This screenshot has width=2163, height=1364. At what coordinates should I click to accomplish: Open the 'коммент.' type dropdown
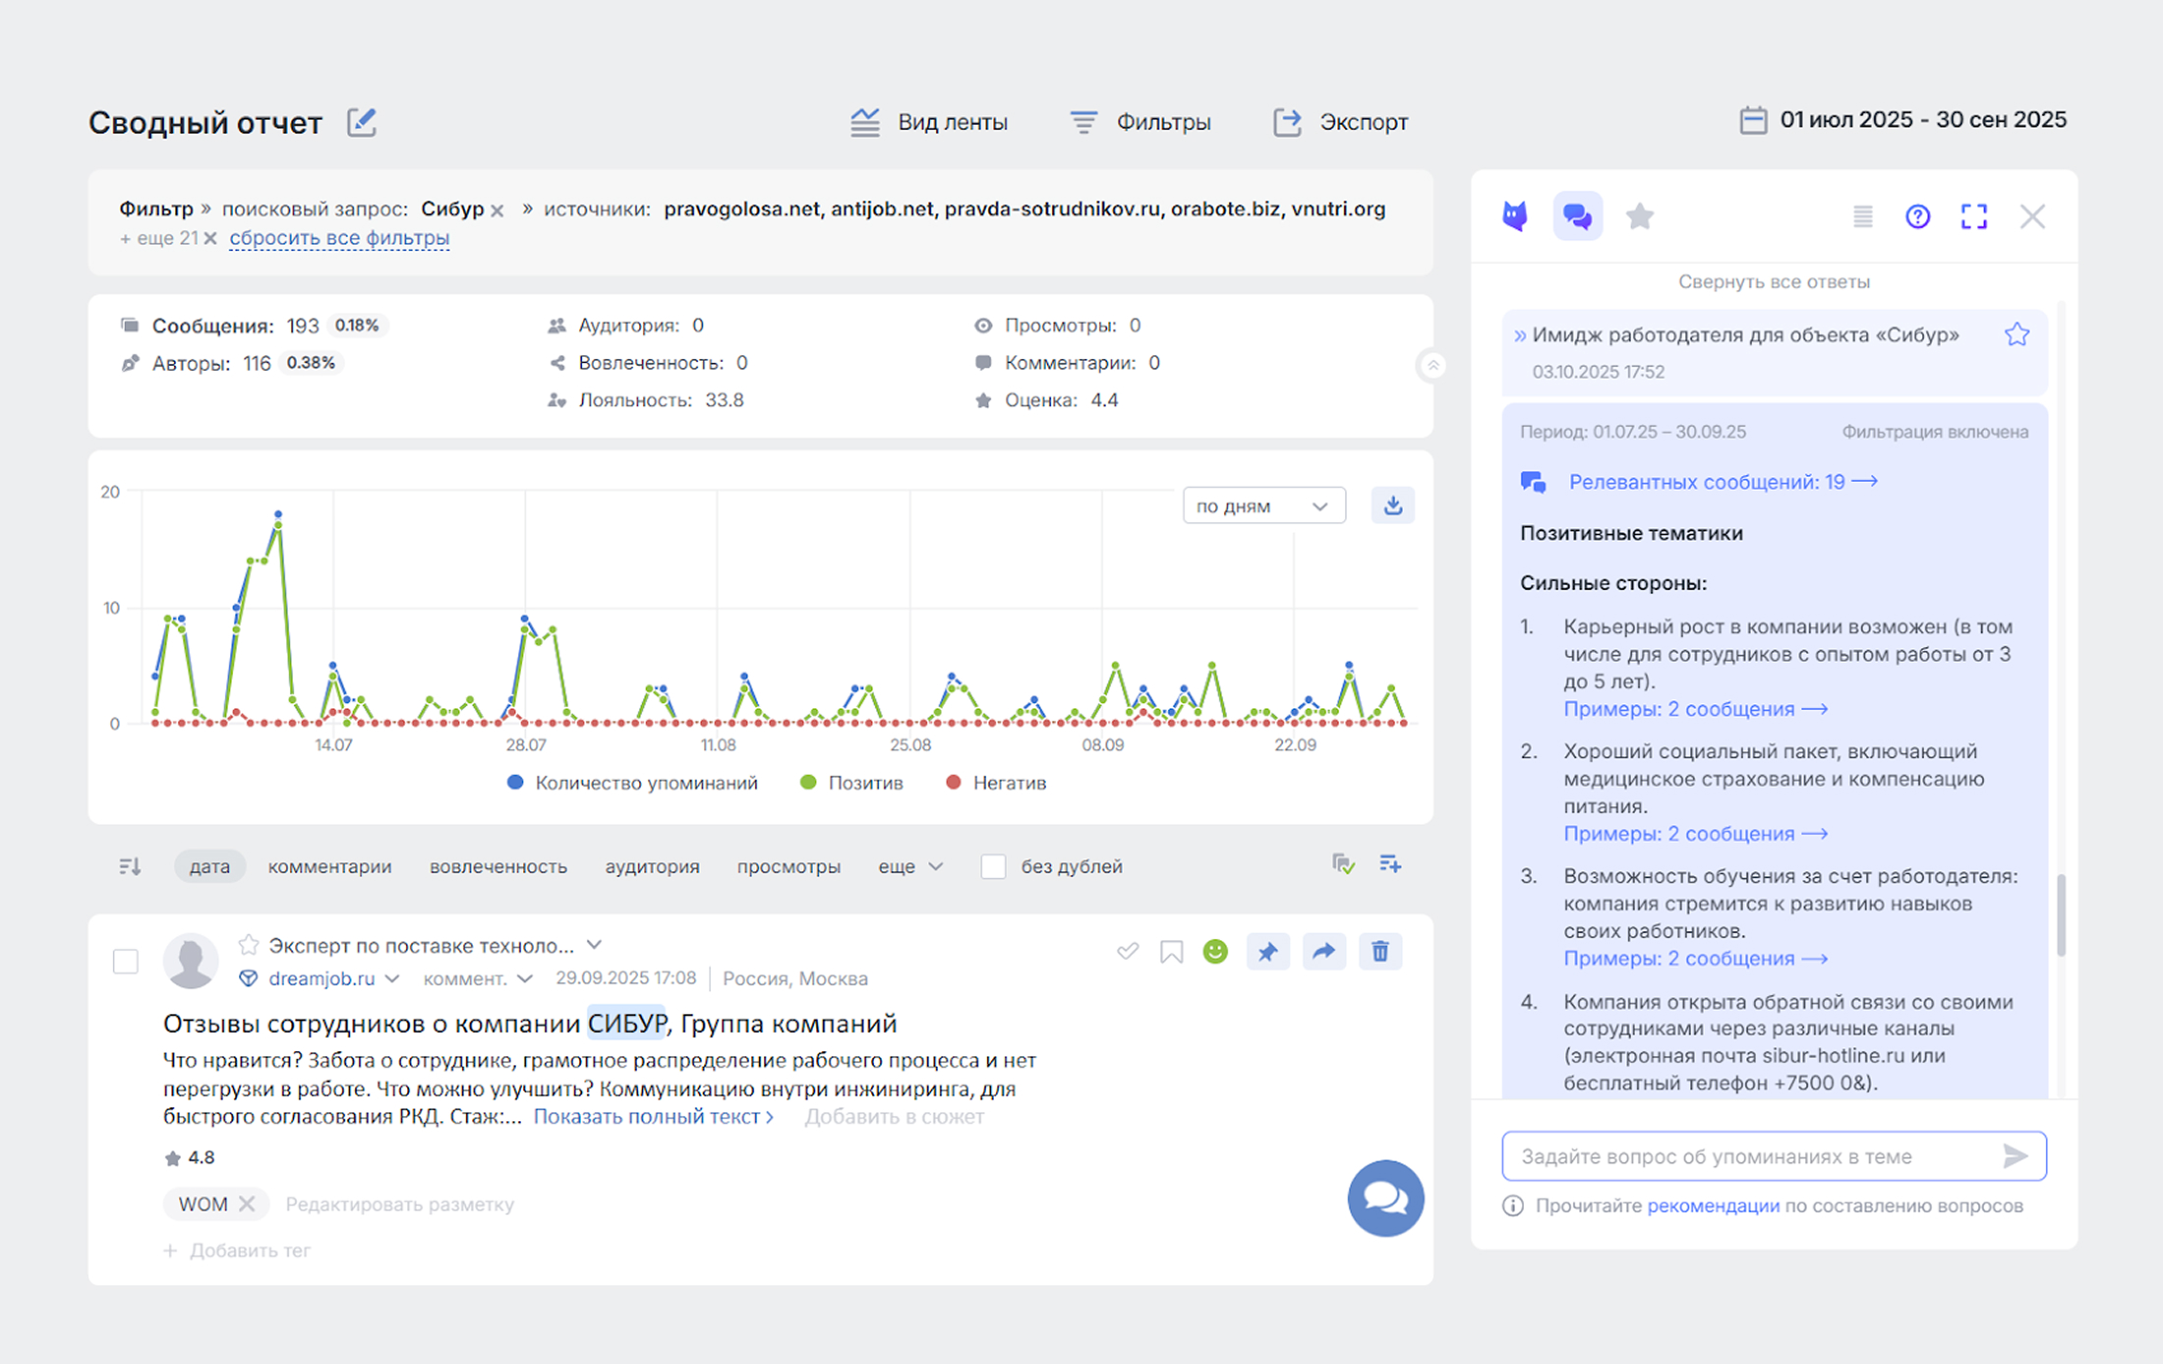(x=478, y=979)
